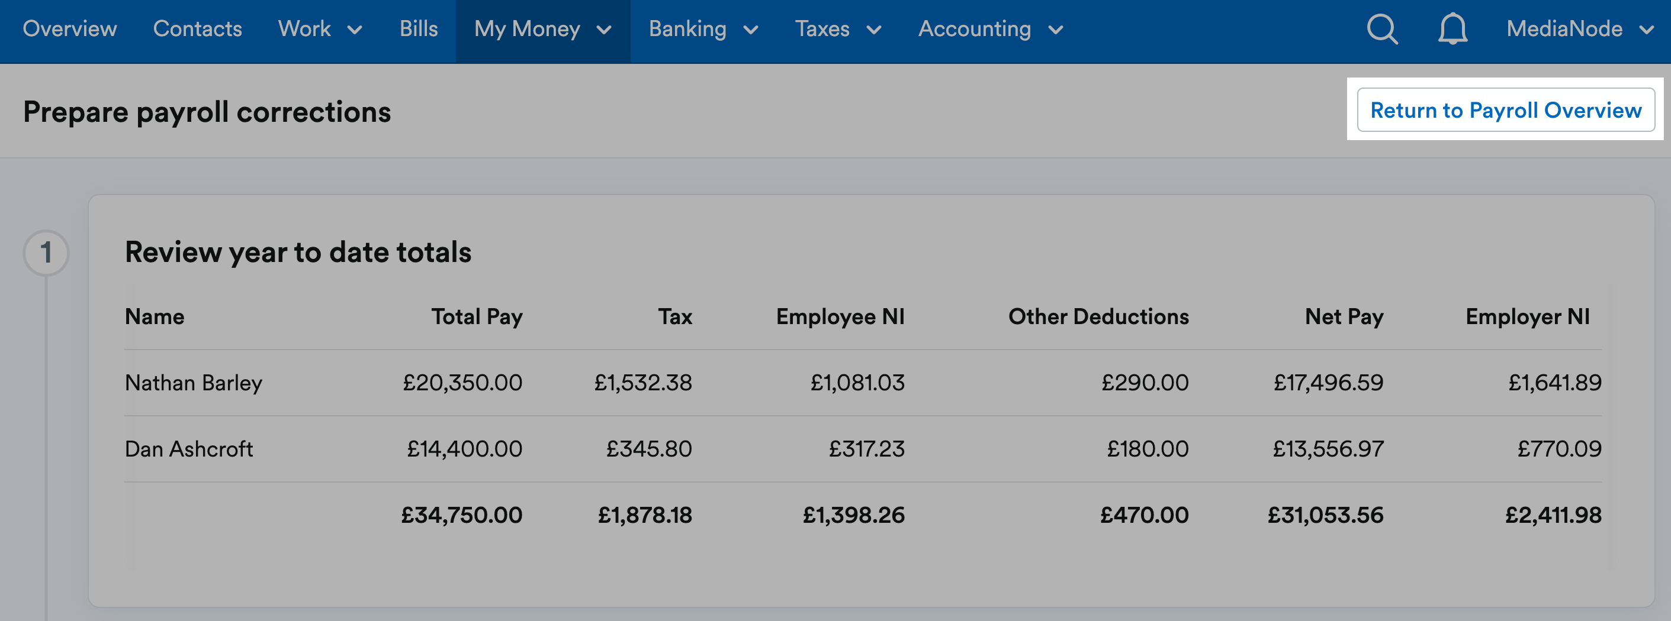Click the total employee NI £1,398.26
1671x621 pixels.
point(854,515)
